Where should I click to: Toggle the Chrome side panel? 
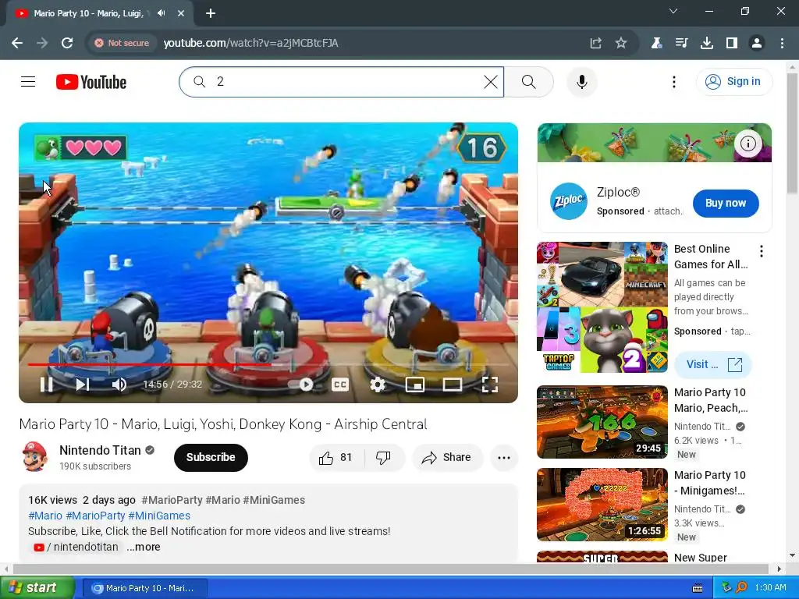(732, 43)
